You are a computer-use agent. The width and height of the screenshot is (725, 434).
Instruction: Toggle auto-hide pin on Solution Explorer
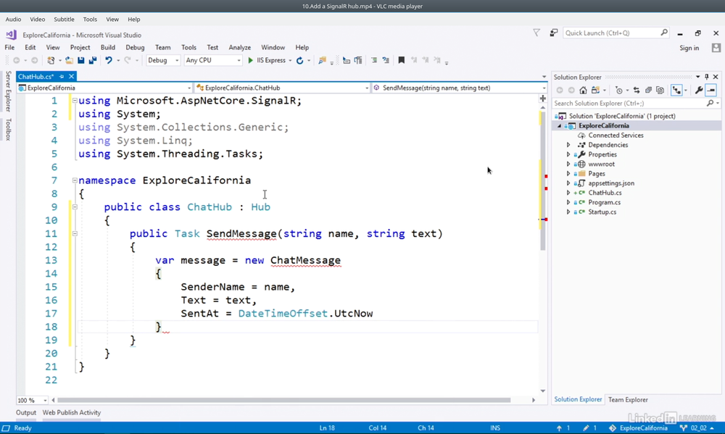coord(706,77)
